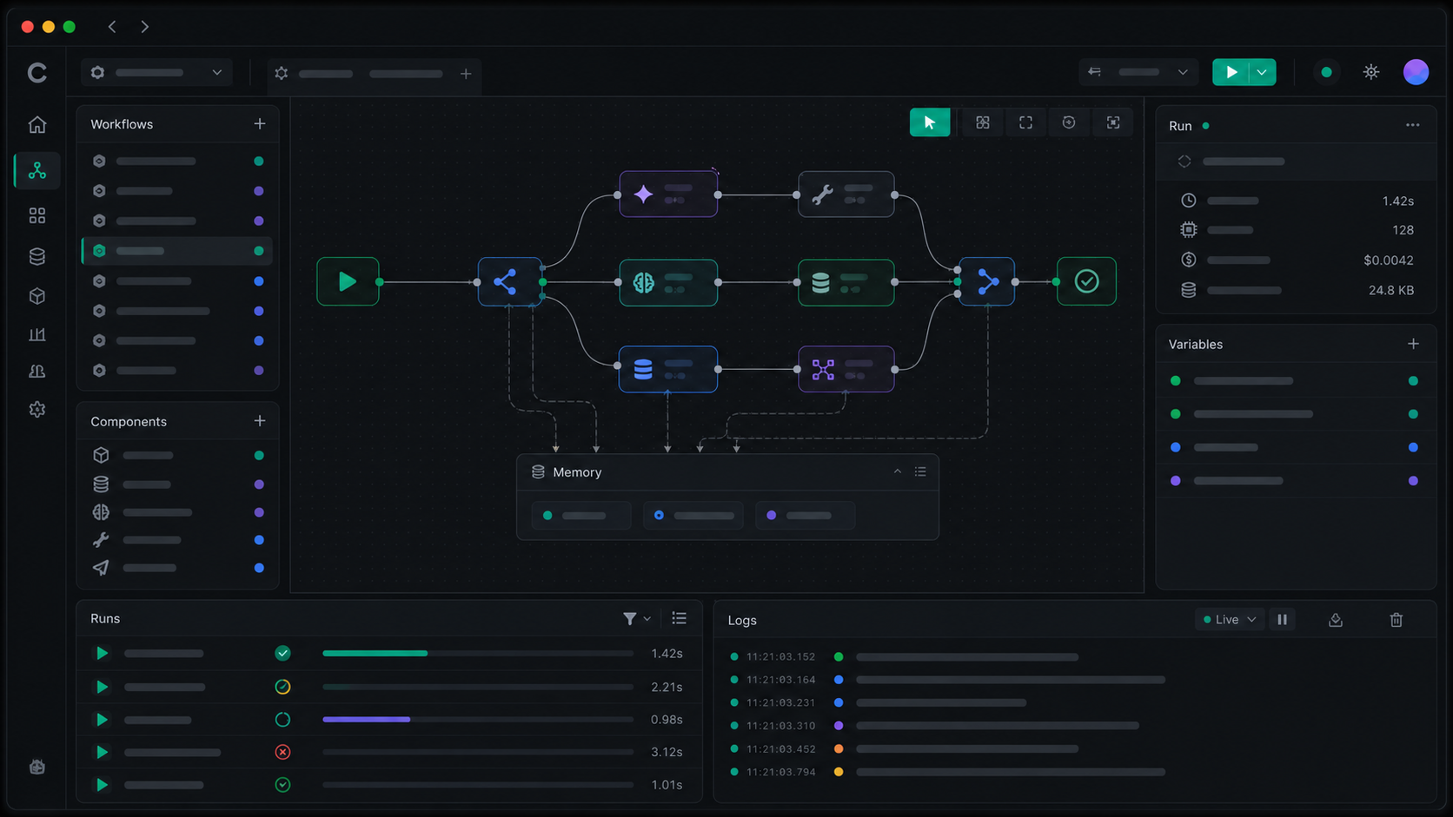Select the wrench tool node
1453x817 pixels.
tap(846, 194)
